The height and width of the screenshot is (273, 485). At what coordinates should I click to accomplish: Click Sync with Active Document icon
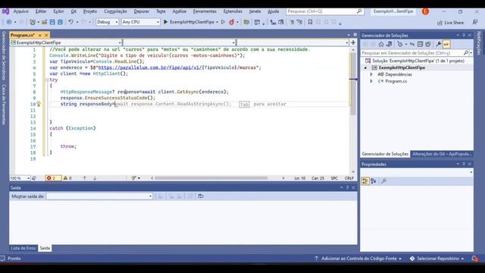[412, 44]
